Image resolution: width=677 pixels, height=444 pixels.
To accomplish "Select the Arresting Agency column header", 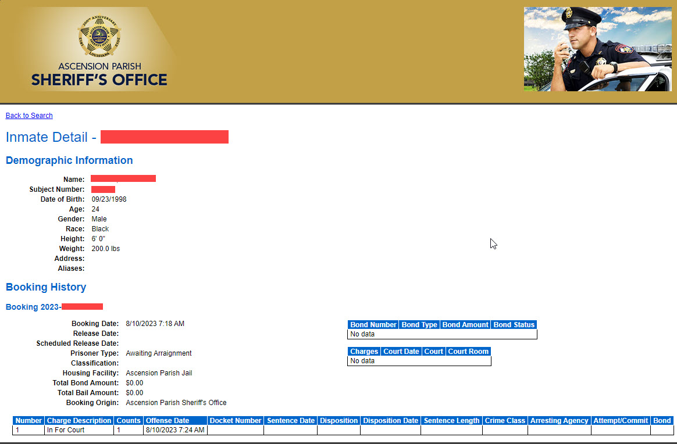I will [x=560, y=421].
